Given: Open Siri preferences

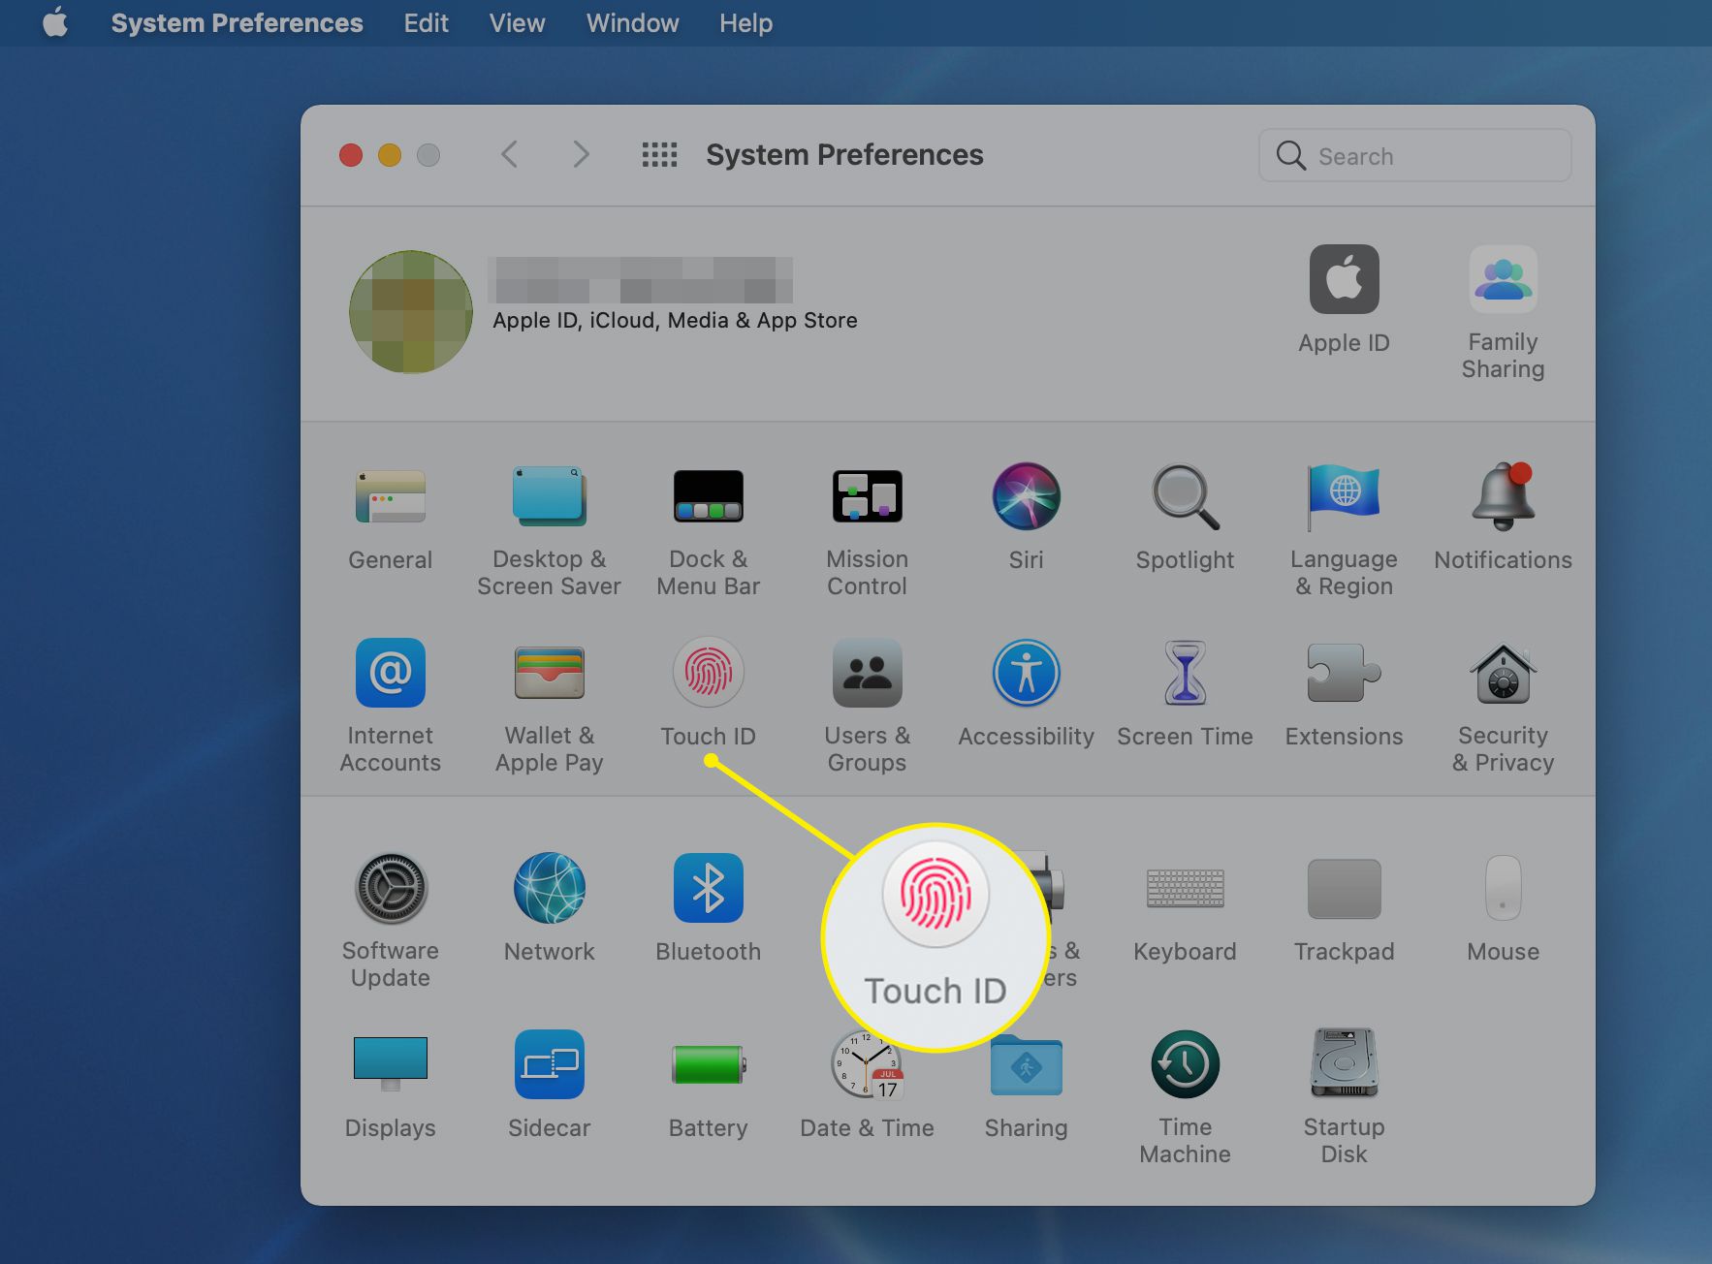Looking at the screenshot, I should tap(1026, 497).
